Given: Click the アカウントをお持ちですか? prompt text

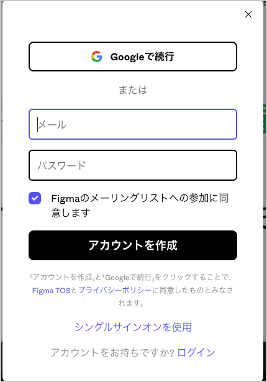Looking at the screenshot, I should (112, 352).
